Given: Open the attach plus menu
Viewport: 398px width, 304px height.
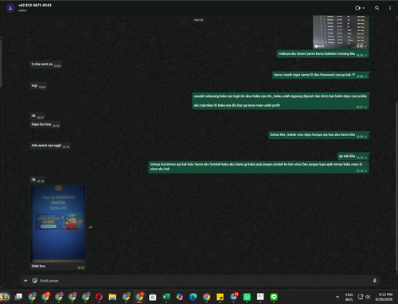Looking at the screenshot, I should tap(25, 280).
